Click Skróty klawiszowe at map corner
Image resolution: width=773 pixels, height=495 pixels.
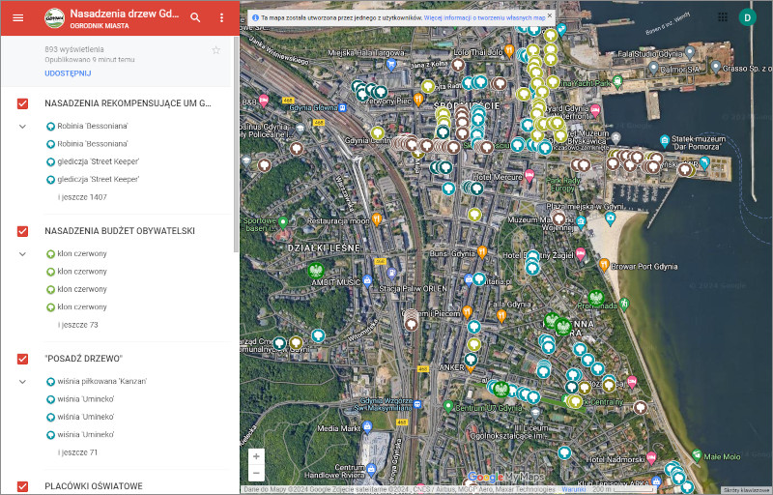click(746, 490)
